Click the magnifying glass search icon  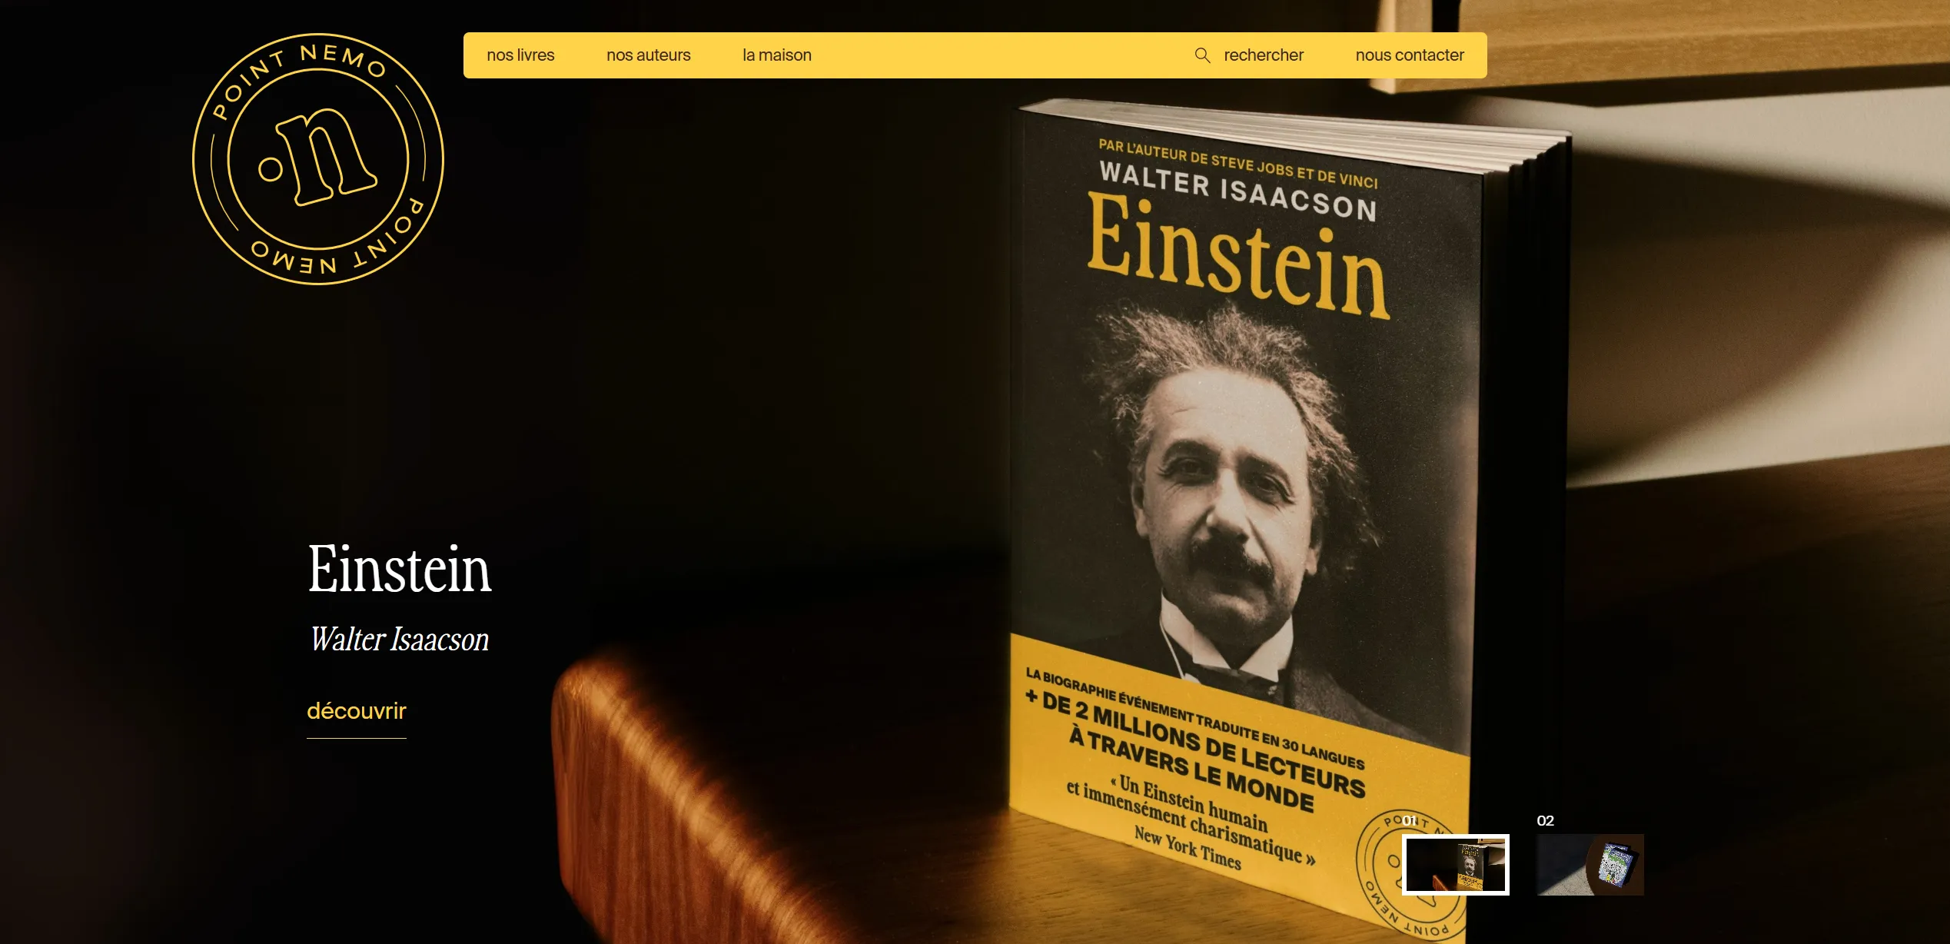[x=1202, y=55]
